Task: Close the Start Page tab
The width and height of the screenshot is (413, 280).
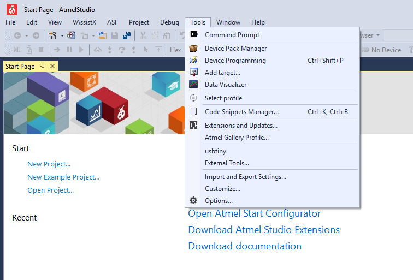Action: click(52, 66)
